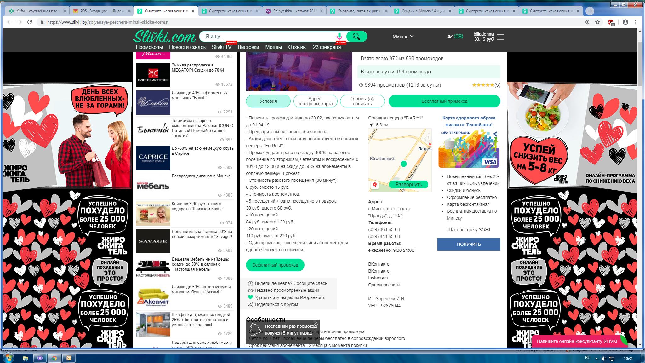Viewport: 645px width, 363px height.
Task: Expand the map with Развернуть
Action: point(408,184)
